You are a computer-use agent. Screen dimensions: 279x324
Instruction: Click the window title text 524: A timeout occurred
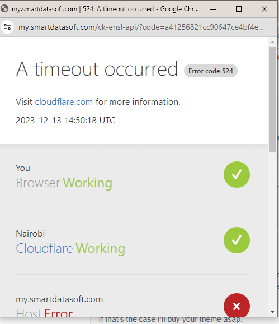(x=119, y=9)
